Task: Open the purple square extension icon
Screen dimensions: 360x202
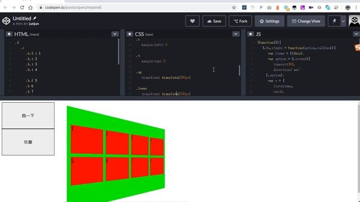Action: pyautogui.click(x=303, y=7)
